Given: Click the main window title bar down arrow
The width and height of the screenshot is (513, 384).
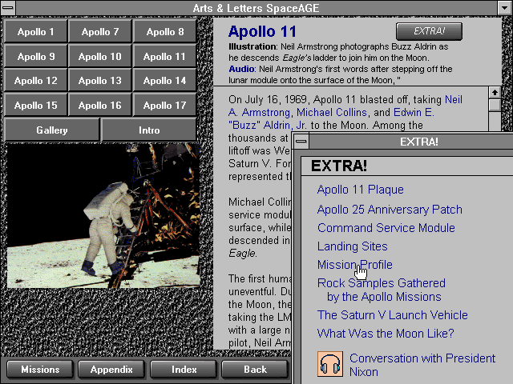Looking at the screenshot, I should [505, 8].
